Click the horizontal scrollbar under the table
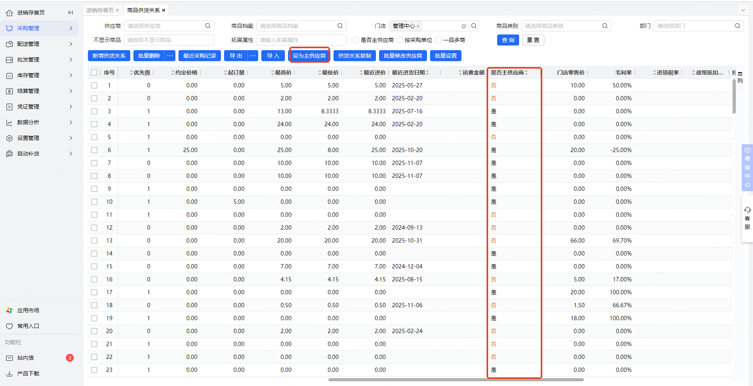 pyautogui.click(x=456, y=379)
